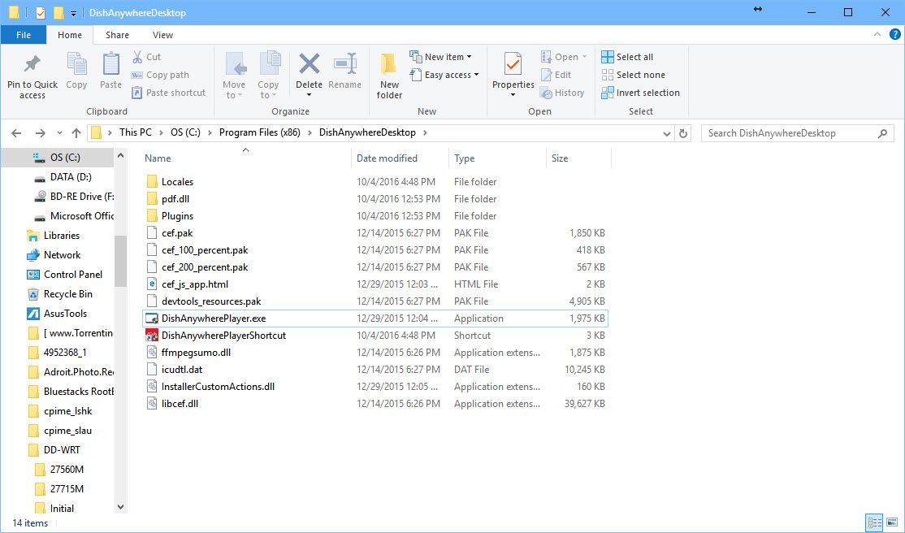This screenshot has height=533, width=905.
Task: Click the Delete red X icon
Action: tap(309, 63)
